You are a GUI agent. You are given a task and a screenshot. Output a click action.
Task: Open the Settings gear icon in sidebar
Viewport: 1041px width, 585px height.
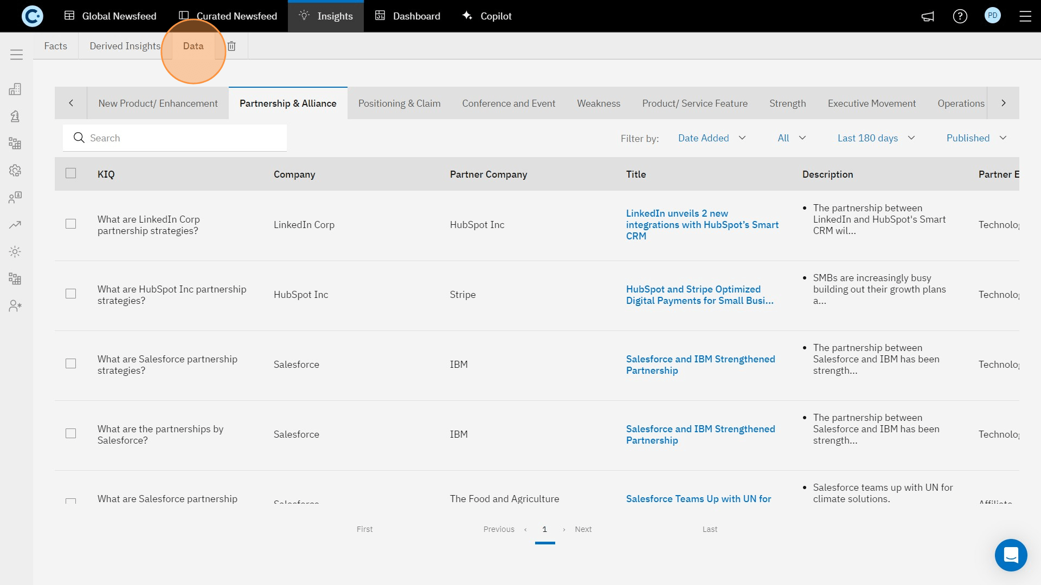click(15, 170)
